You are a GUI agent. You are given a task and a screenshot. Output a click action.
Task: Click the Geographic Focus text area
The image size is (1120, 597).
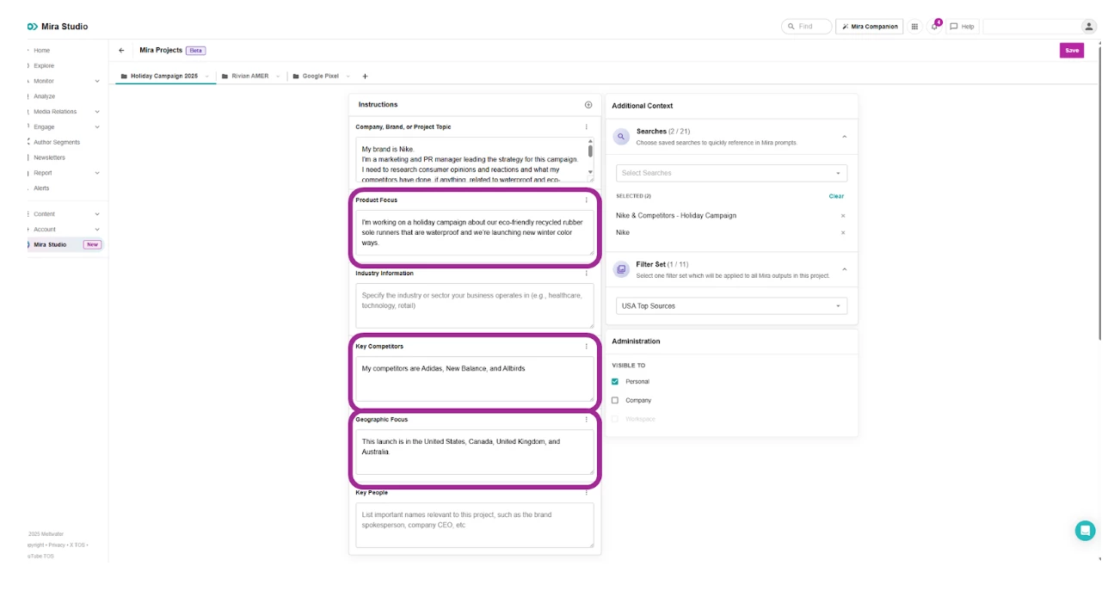(475, 452)
